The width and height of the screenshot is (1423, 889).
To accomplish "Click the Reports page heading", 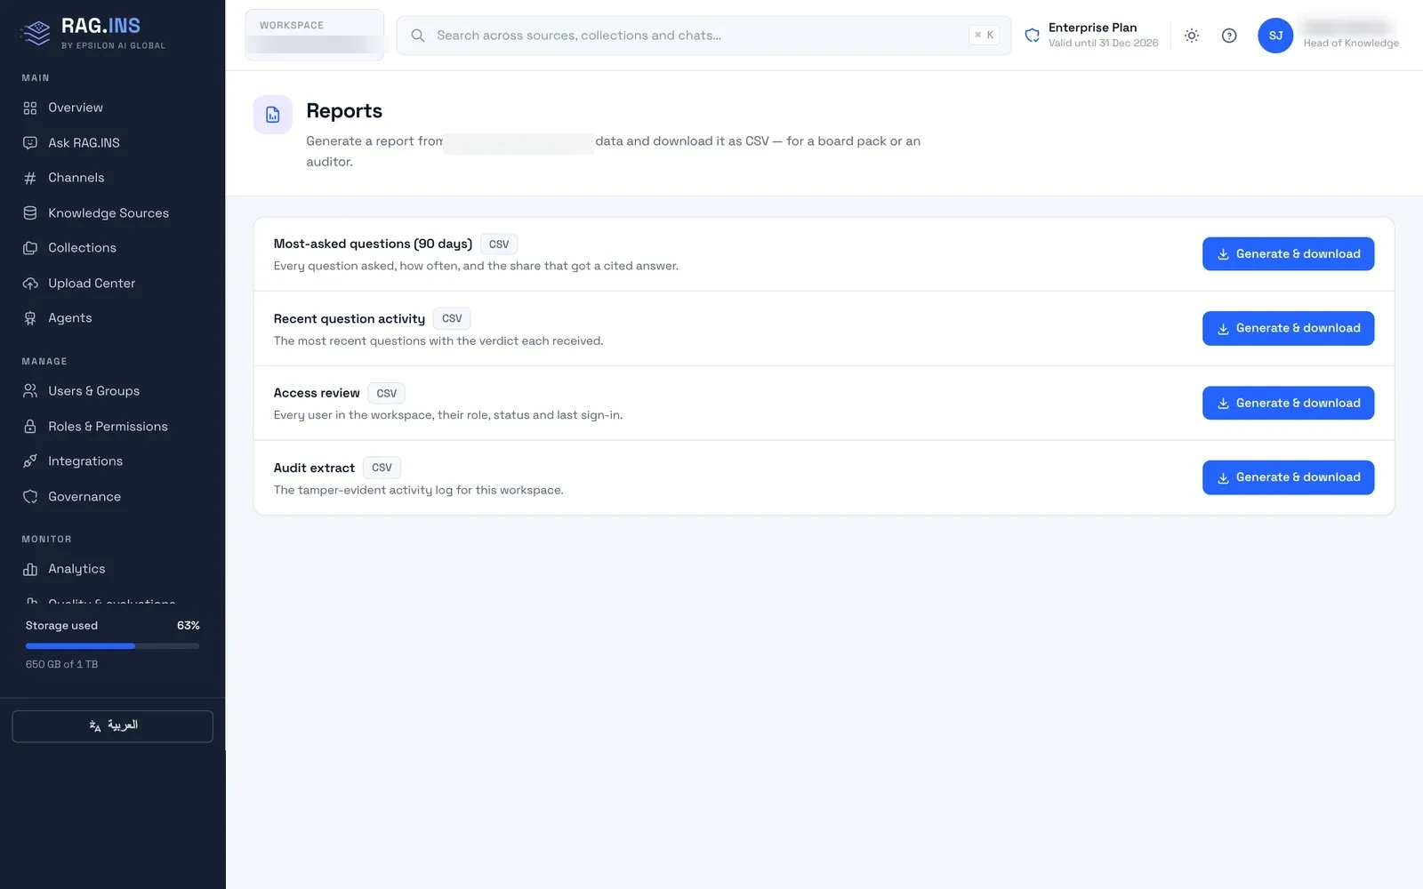I will (x=344, y=111).
